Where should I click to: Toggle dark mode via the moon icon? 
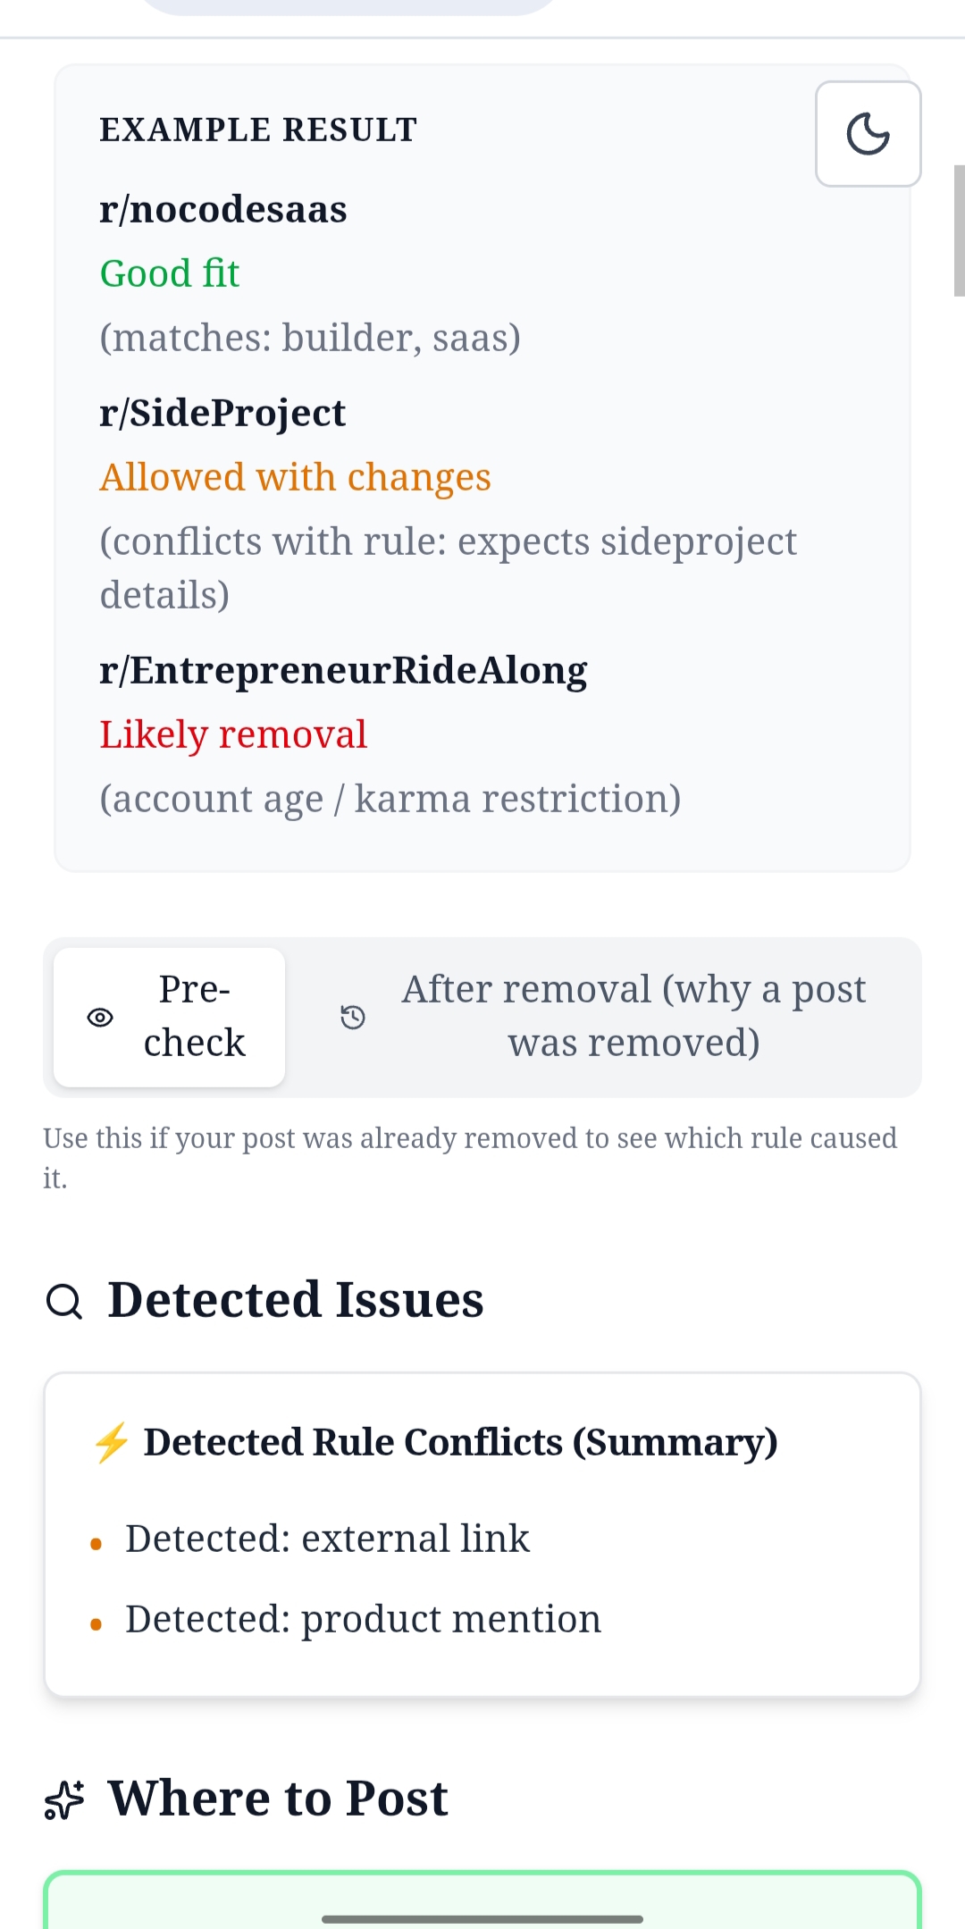(x=868, y=134)
